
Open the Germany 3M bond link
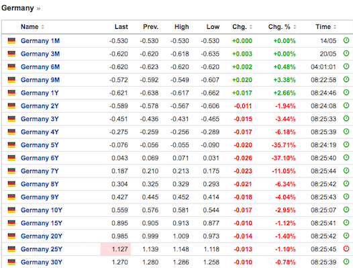pyautogui.click(x=40, y=54)
